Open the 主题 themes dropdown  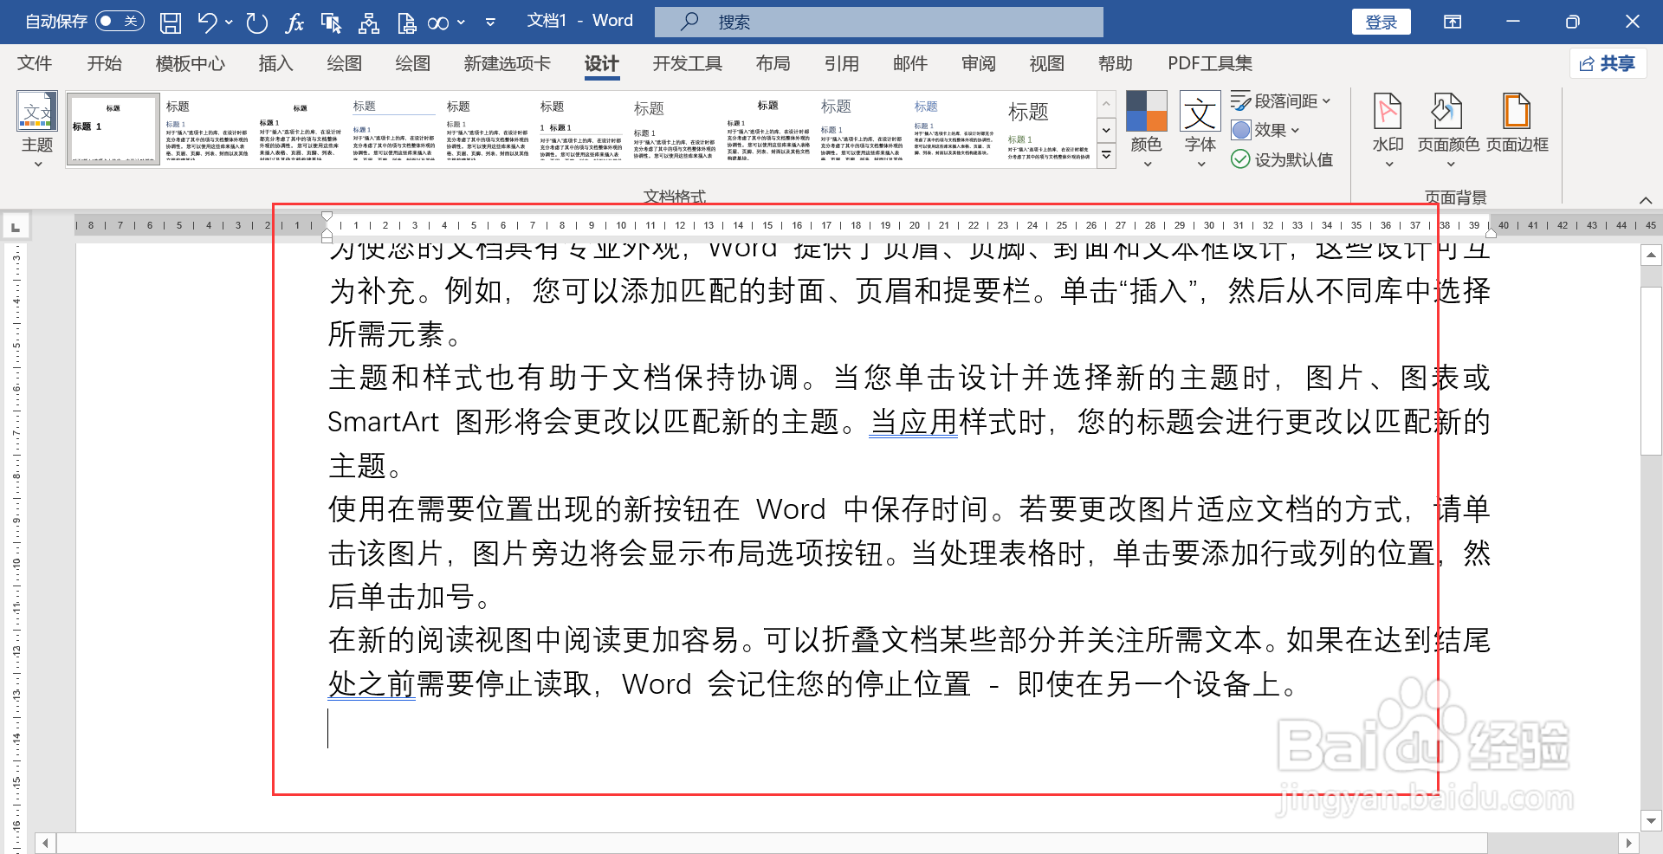37,130
